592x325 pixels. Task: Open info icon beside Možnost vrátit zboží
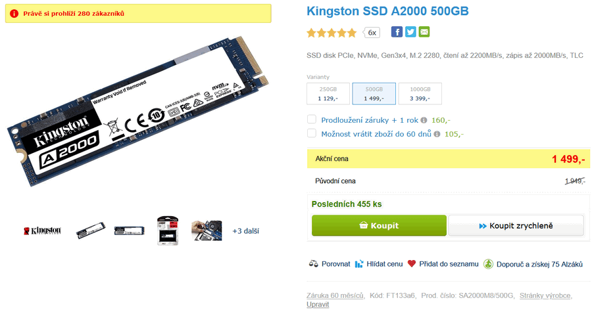click(x=437, y=134)
